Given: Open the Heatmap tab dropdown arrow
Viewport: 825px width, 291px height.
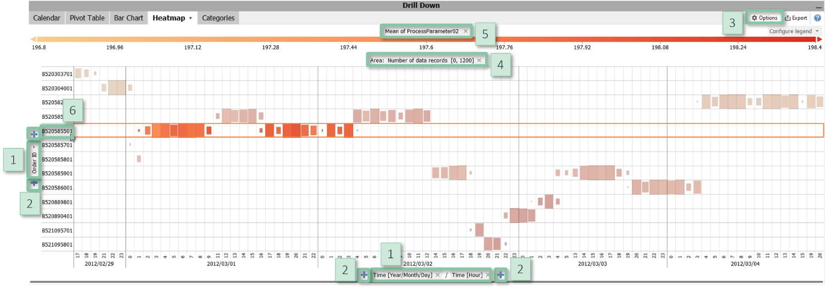Looking at the screenshot, I should pos(190,18).
